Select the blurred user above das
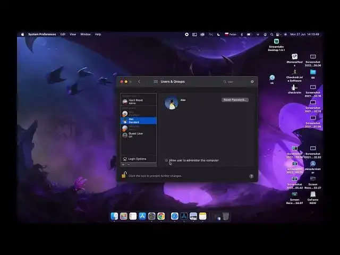This screenshot has width=340, height=255. click(138, 113)
